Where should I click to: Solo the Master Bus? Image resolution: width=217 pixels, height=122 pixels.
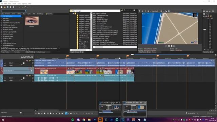coord(211,16)
